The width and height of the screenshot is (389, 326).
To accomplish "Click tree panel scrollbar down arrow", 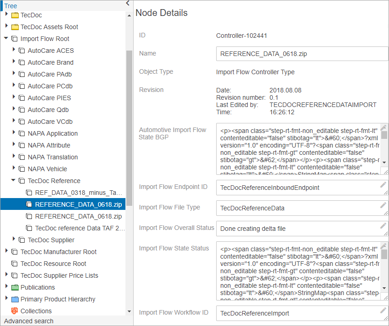I will coord(129,311).
